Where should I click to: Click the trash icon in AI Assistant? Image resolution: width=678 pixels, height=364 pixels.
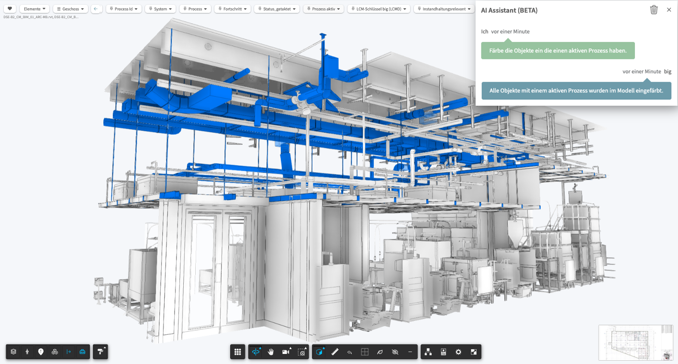click(x=654, y=10)
